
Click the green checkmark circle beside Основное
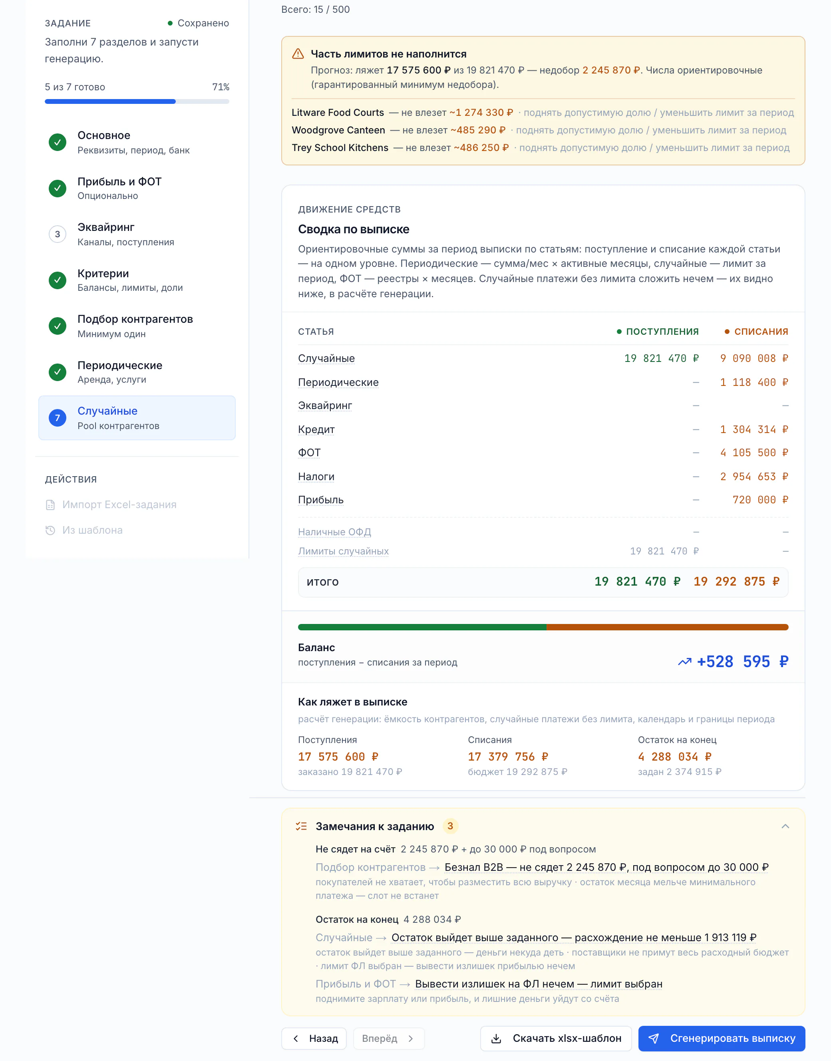58,142
